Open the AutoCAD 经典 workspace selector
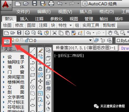 (105, 4)
